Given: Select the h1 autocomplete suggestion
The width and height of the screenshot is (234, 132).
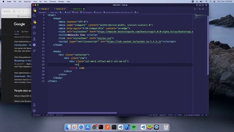Looking at the screenshot, I should tap(105, 68).
